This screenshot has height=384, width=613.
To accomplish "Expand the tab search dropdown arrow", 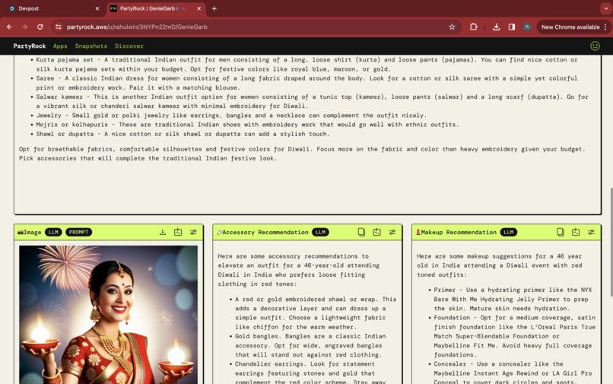I will point(606,8).
